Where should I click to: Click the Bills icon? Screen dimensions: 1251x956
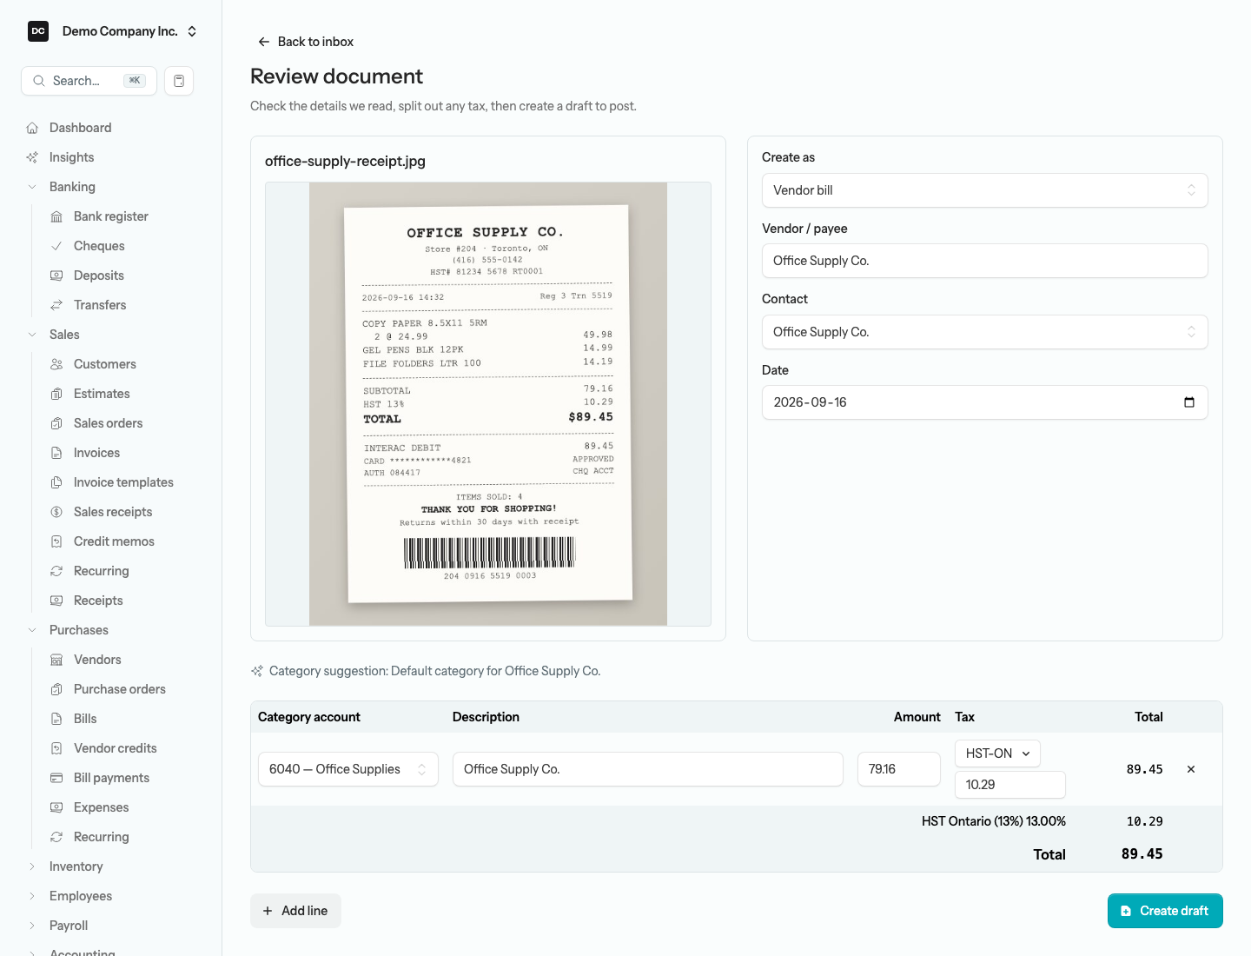[56, 719]
